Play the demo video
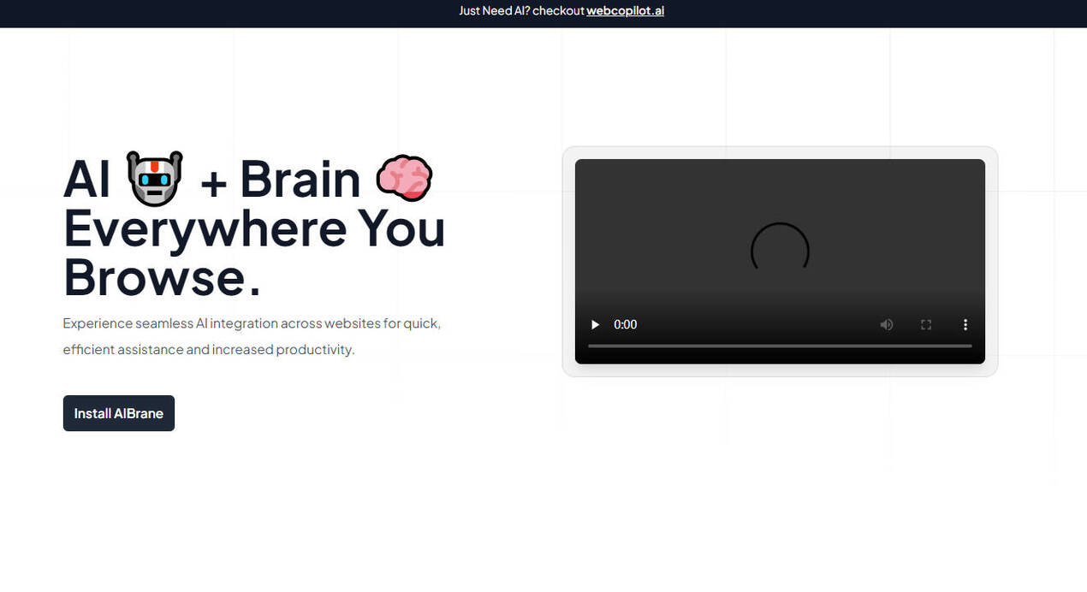The image size is (1087, 592). pos(595,325)
